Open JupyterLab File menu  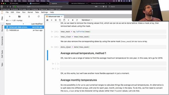(x=7, y=12)
